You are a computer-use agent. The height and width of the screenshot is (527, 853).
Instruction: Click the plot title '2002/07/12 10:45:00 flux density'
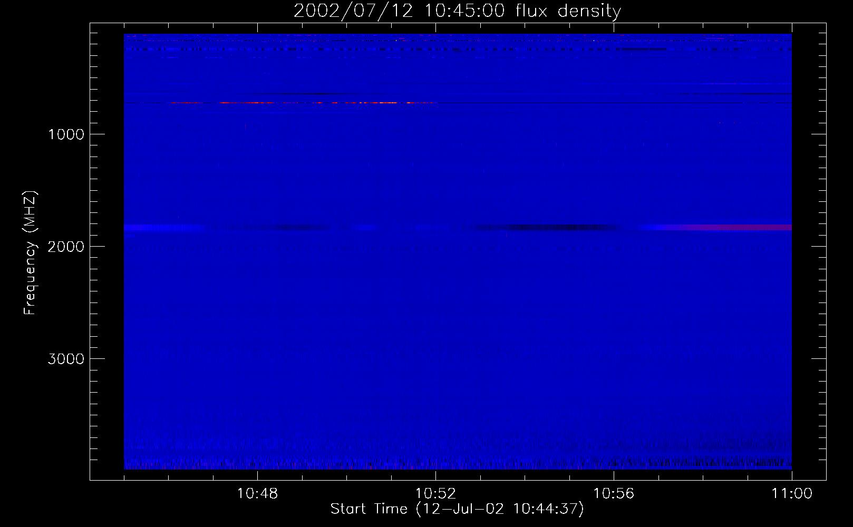point(457,11)
